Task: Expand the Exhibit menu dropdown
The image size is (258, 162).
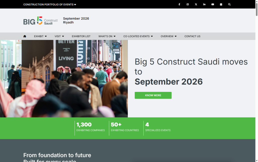Action: [40, 36]
